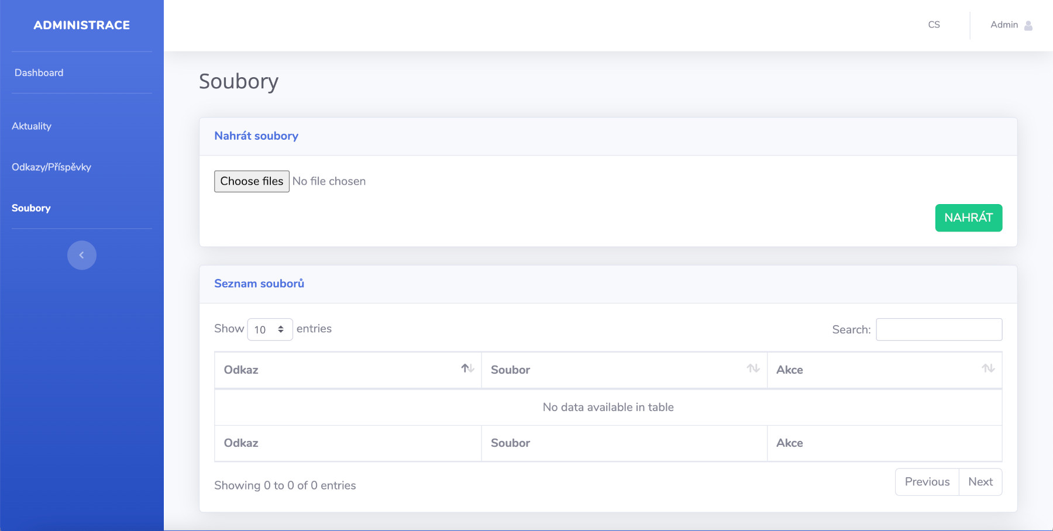Open the CS language selector
This screenshot has width=1053, height=531.
coord(934,25)
